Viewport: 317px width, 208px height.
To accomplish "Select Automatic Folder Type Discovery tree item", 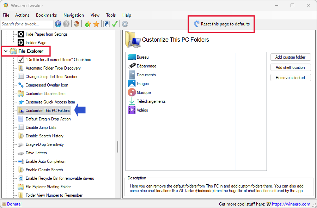I will (53, 68).
